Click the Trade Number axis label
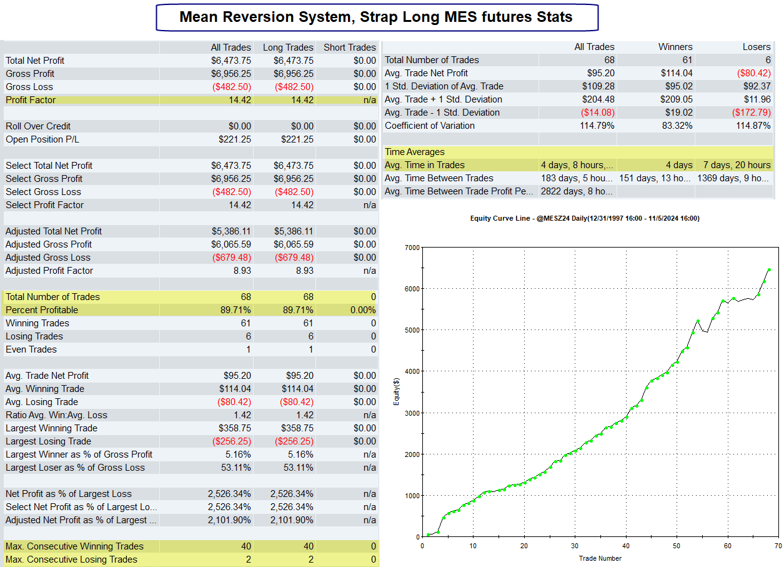This screenshot has width=784, height=567. [x=600, y=558]
